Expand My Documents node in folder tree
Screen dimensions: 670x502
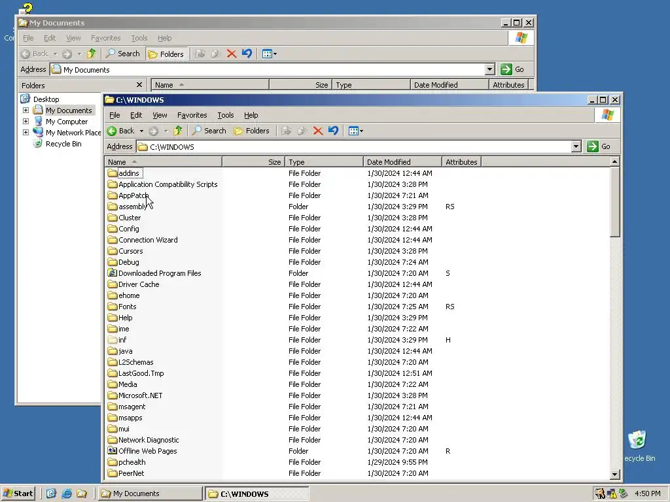pyautogui.click(x=26, y=110)
